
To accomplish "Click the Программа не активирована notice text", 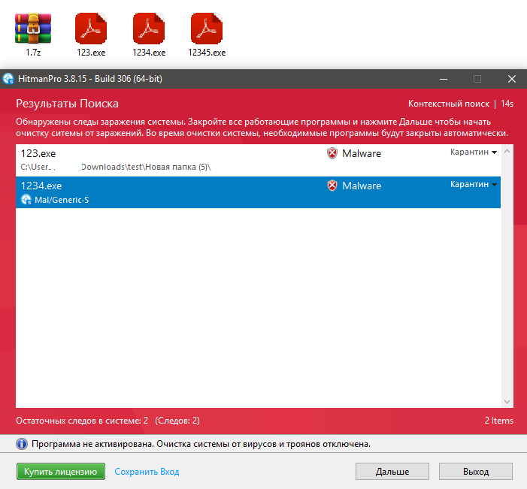I will coord(201,444).
